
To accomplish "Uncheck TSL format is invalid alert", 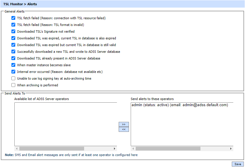I will pos(13,25).
